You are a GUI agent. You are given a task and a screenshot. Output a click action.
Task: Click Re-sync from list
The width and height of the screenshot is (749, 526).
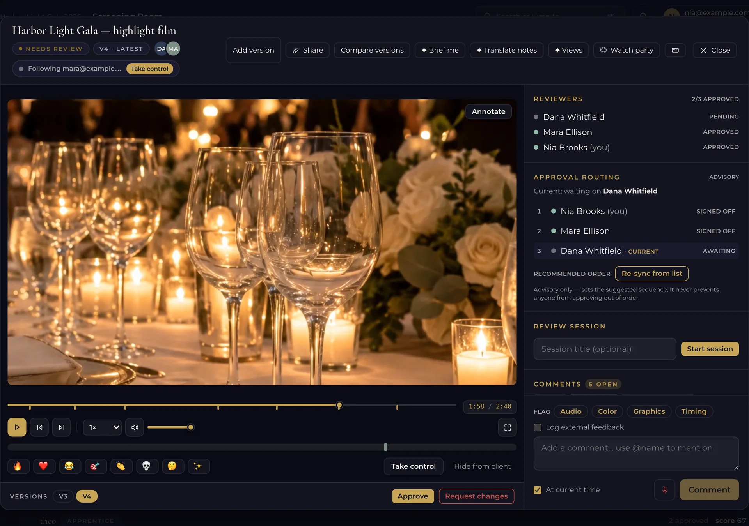pos(652,274)
